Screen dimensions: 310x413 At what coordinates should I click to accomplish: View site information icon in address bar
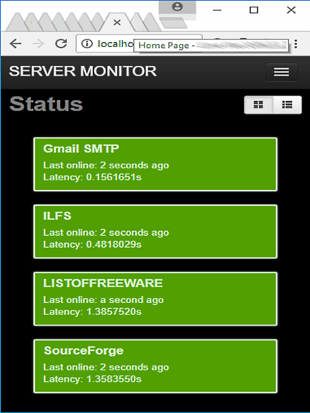[87, 44]
